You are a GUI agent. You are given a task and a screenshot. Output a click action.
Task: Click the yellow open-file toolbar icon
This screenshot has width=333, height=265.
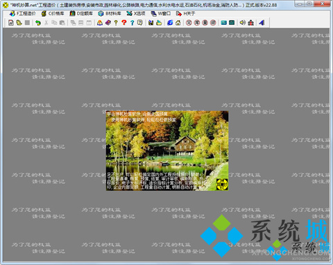click(x=19, y=23)
